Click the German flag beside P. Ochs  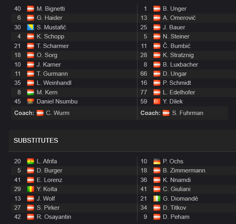[x=157, y=161]
